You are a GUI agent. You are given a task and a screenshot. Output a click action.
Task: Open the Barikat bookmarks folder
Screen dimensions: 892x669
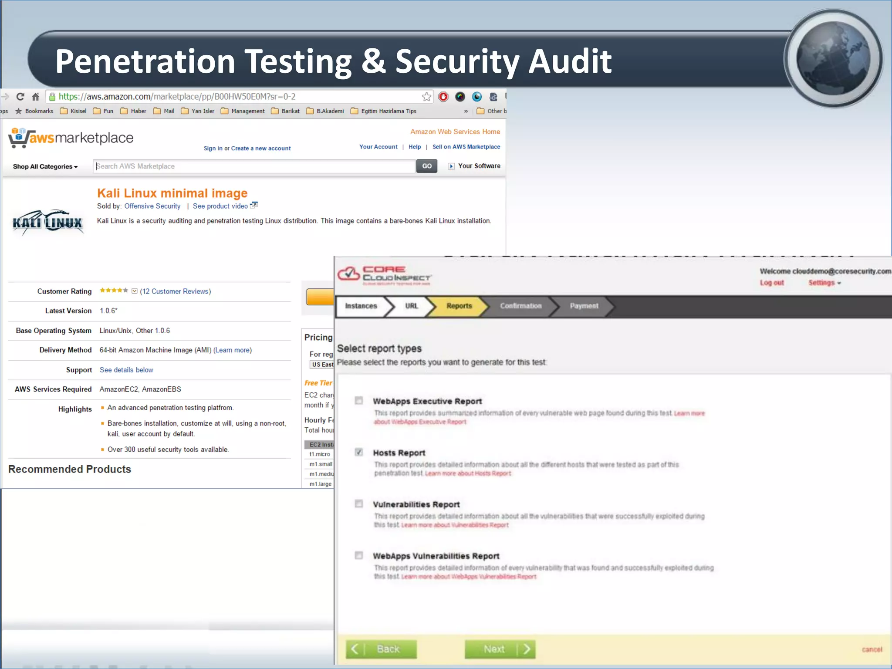tap(285, 111)
